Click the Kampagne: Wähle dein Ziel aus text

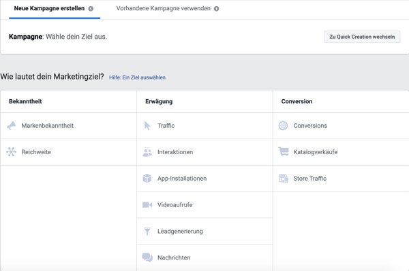58,37
